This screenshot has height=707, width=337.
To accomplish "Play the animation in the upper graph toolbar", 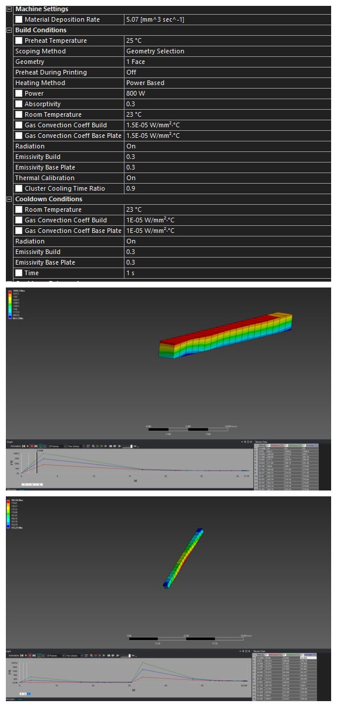I will [27, 446].
